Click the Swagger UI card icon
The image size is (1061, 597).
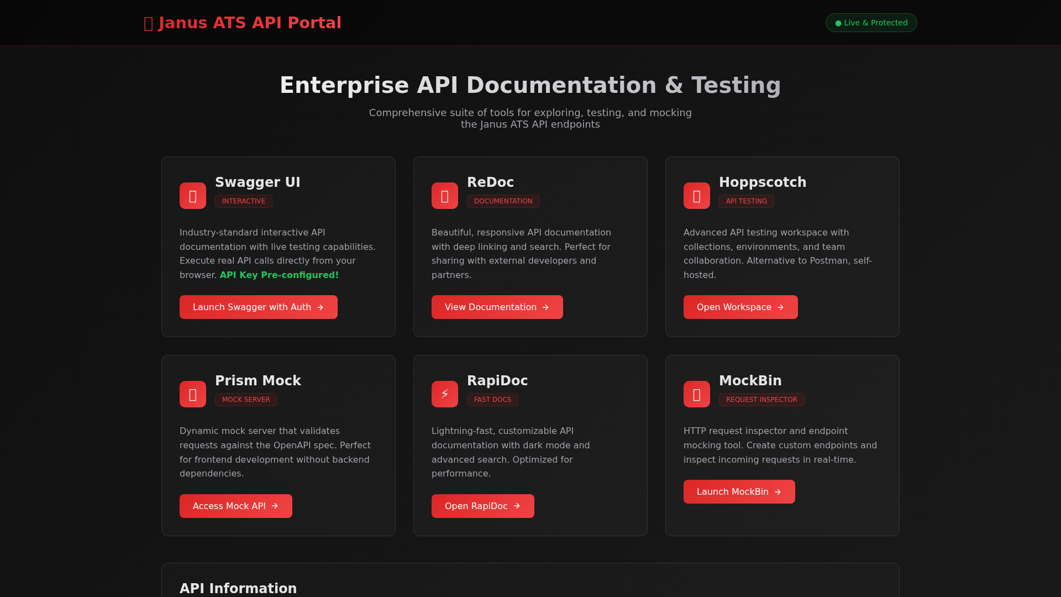coord(193,196)
